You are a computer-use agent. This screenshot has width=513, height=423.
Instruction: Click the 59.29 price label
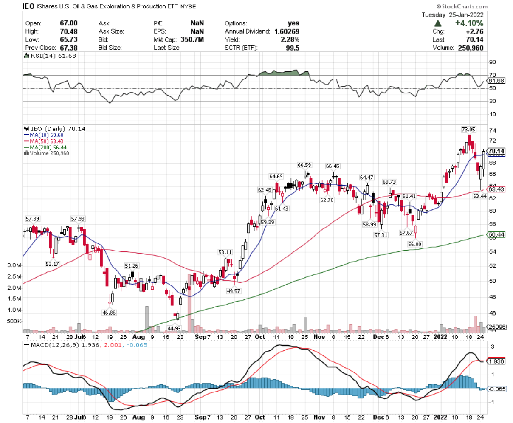[x=268, y=222]
